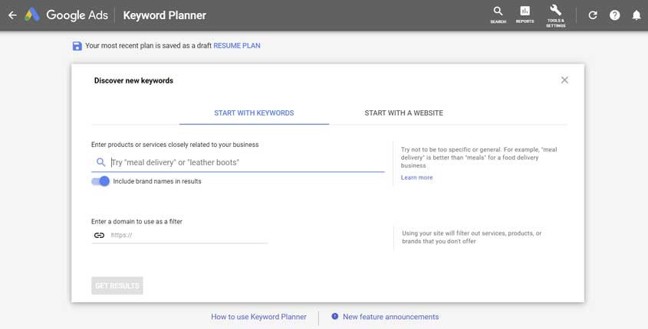Click the Enter a domain to use as a filter label

point(137,221)
